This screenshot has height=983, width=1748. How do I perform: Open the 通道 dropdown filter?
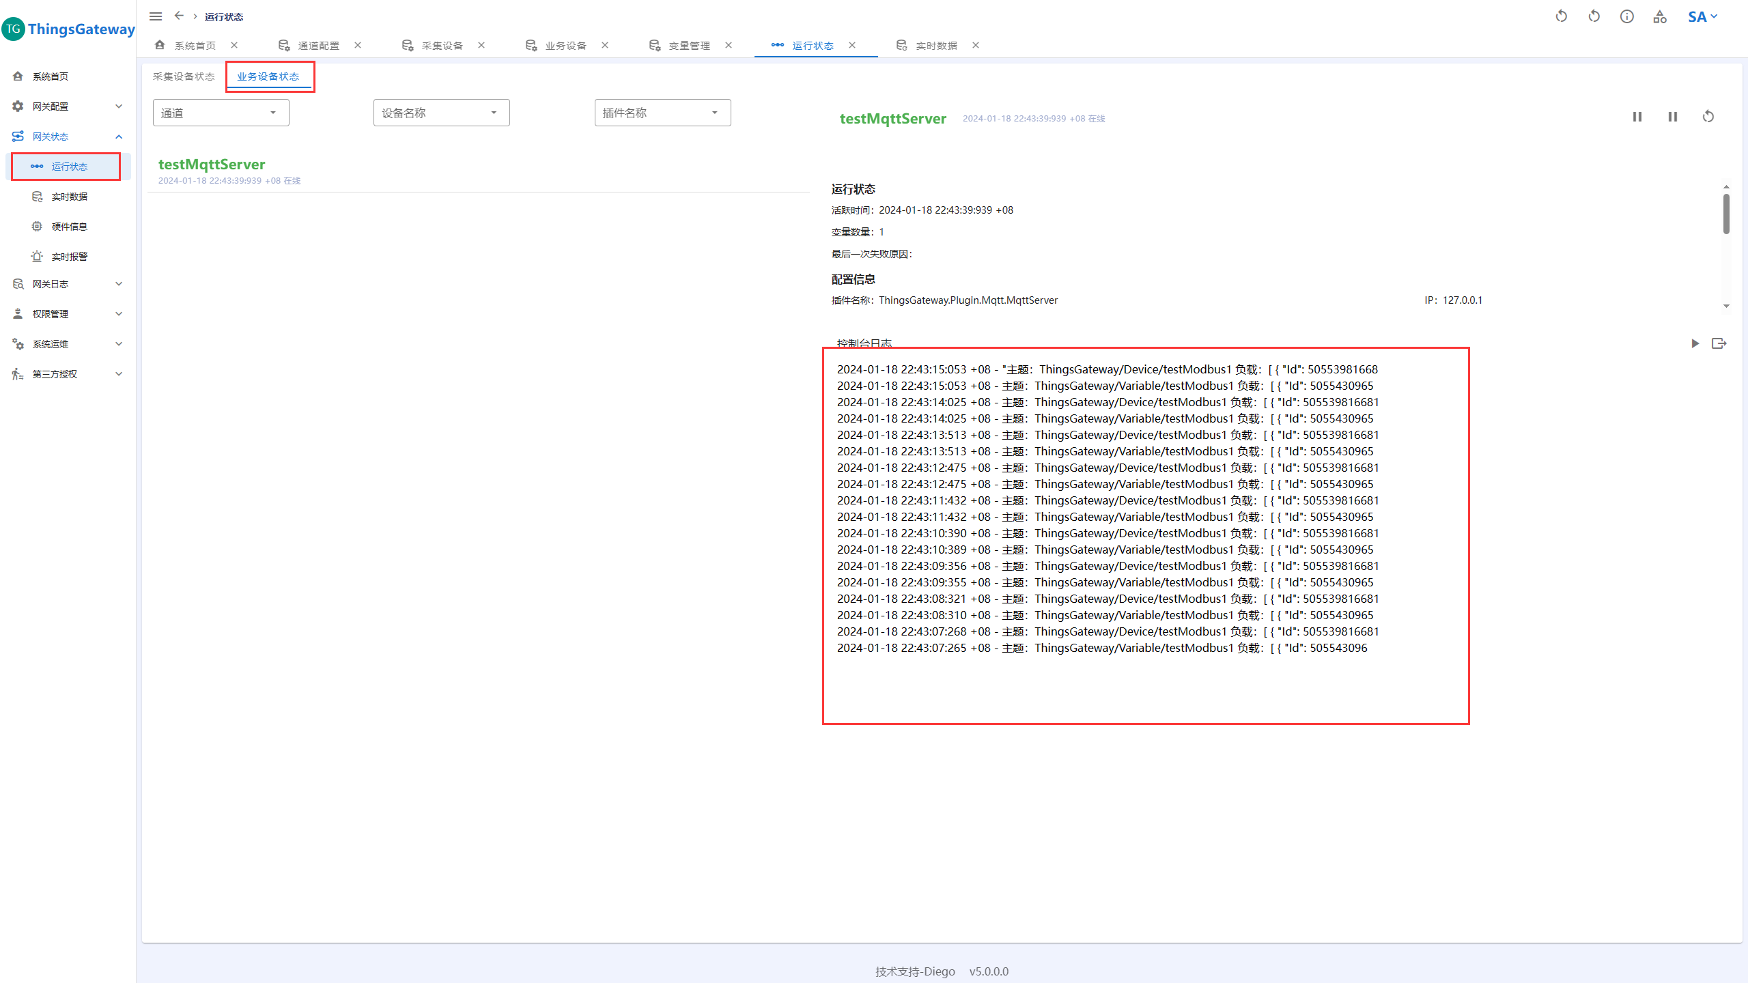tap(221, 113)
